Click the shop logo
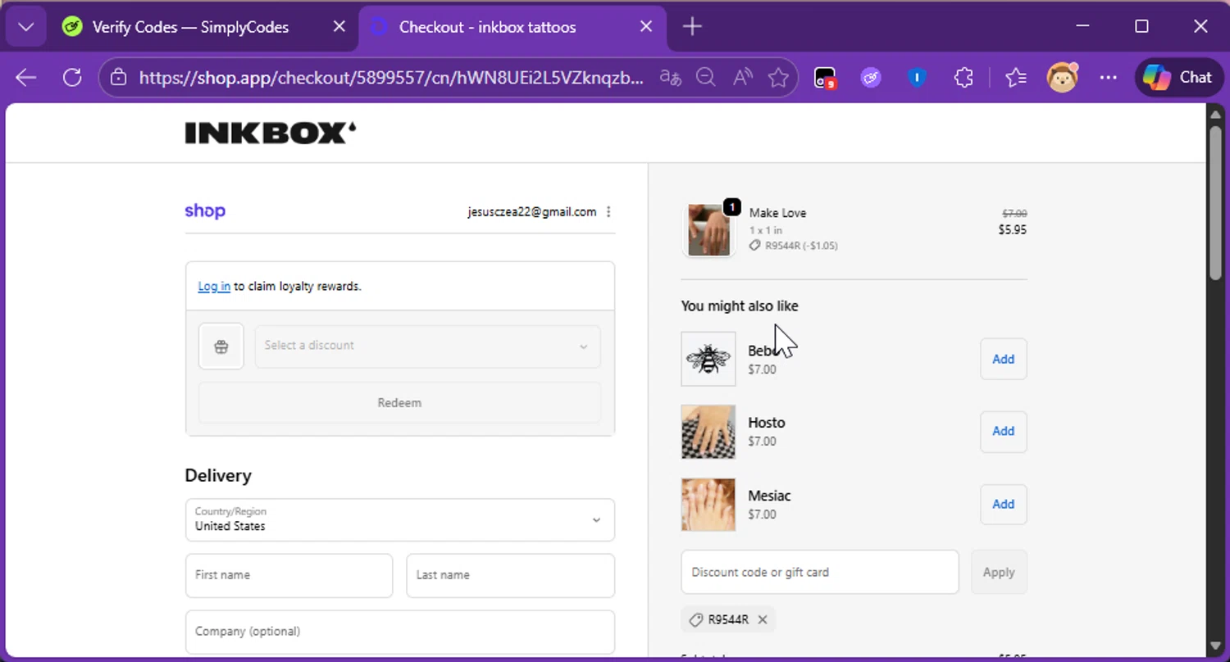The image size is (1230, 662). [x=205, y=211]
